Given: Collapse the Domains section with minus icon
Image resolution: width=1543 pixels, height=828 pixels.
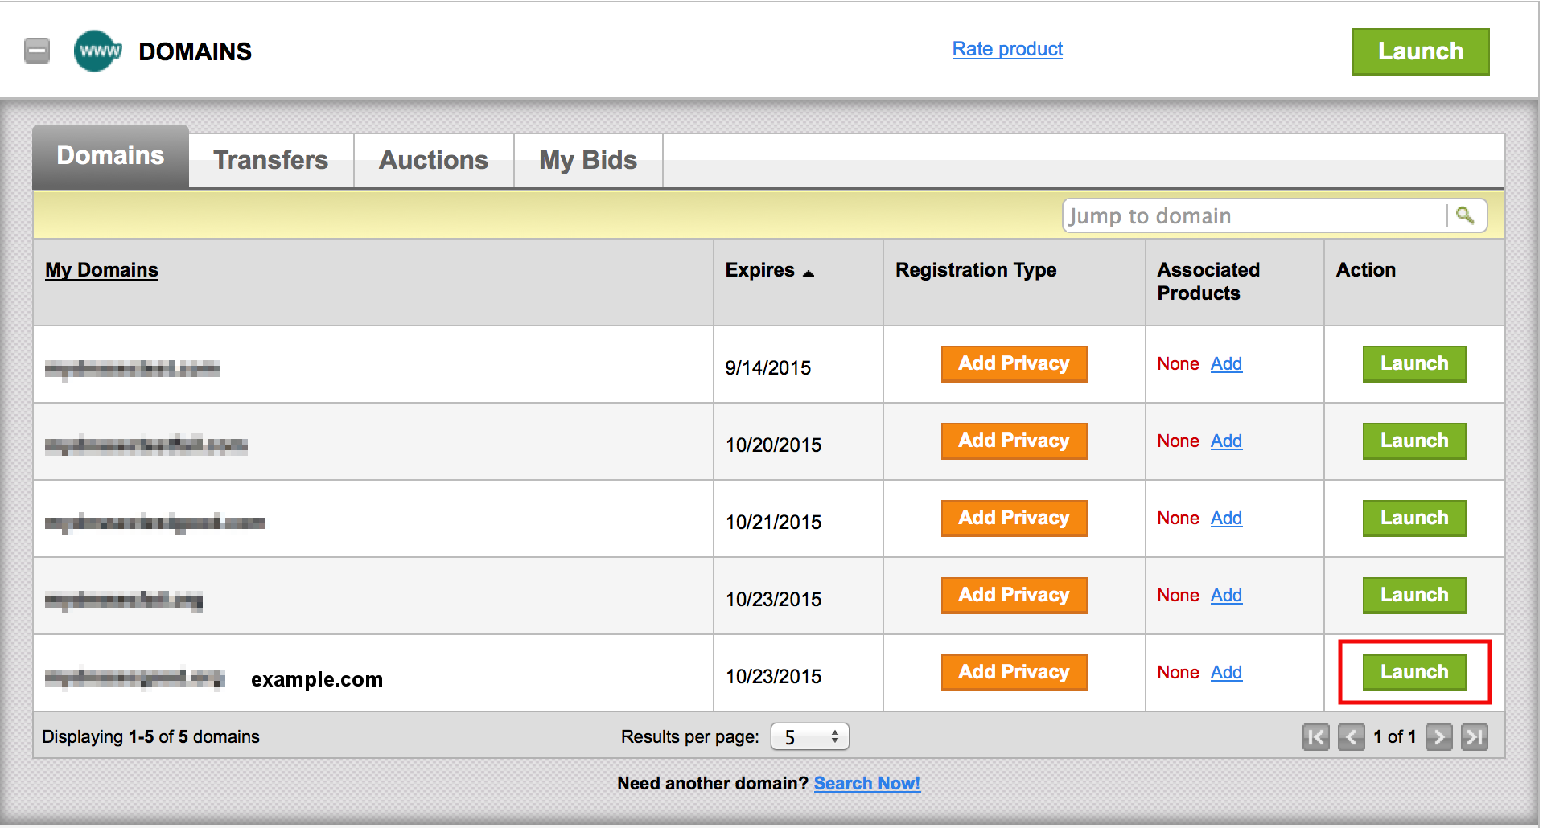Looking at the screenshot, I should 37,51.
